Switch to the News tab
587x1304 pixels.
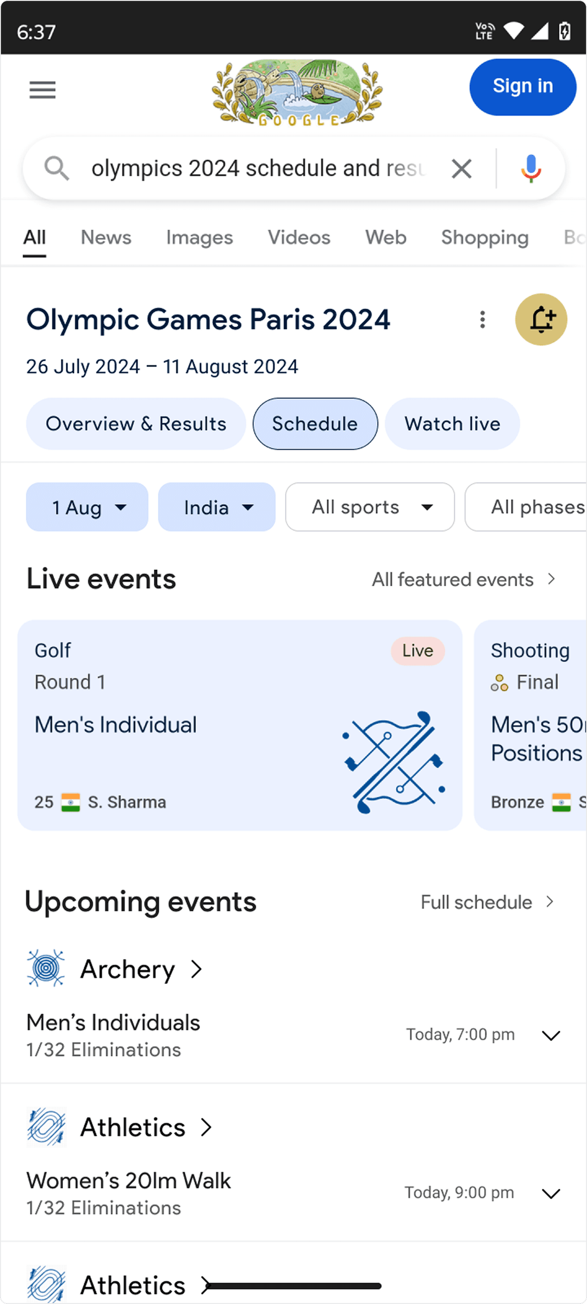coord(106,237)
